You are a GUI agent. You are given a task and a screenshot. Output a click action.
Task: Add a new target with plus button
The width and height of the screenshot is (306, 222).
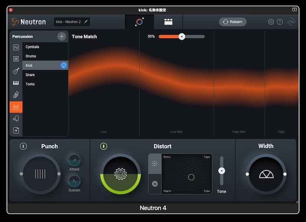62,36
